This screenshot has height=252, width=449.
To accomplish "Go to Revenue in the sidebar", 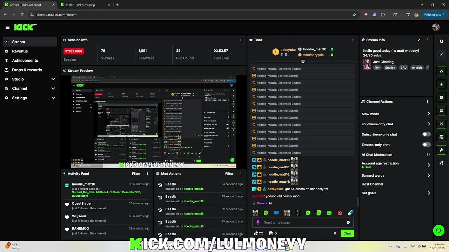I will 30,51.
